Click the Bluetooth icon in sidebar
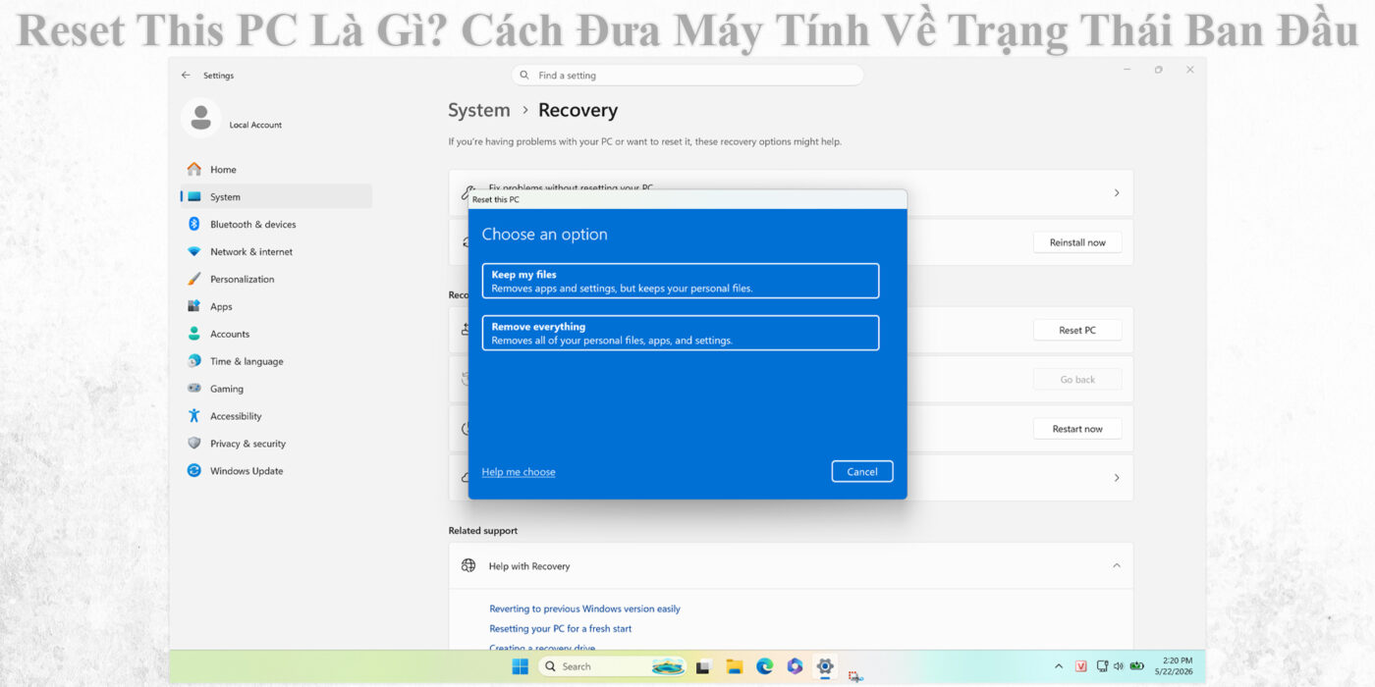The width and height of the screenshot is (1375, 687). pyautogui.click(x=194, y=224)
